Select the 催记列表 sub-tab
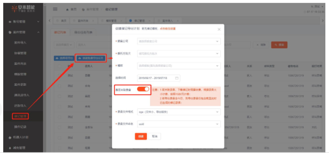329x153 pixels. [60, 32]
